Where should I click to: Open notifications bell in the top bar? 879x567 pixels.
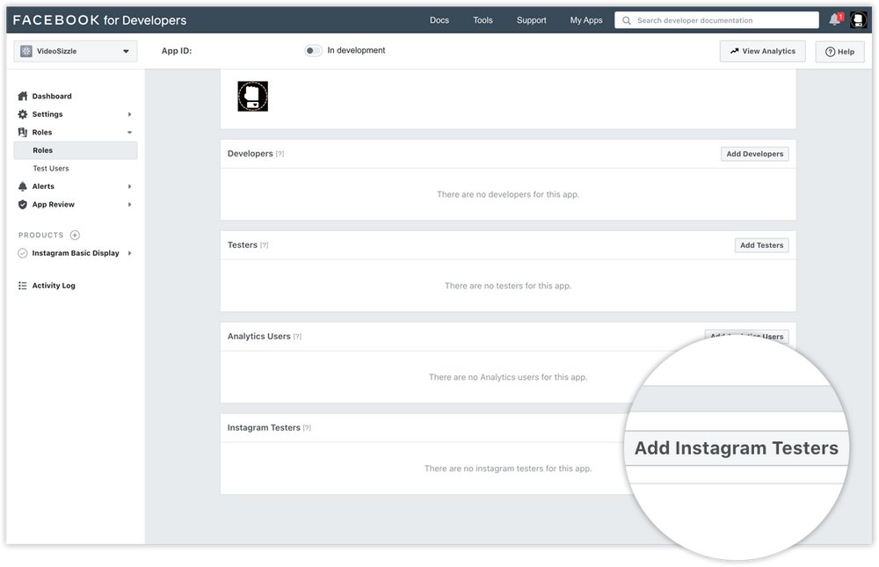pos(835,19)
